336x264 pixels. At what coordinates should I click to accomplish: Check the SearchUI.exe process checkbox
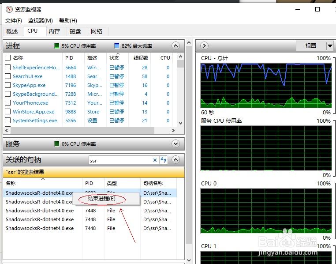pos(7,76)
